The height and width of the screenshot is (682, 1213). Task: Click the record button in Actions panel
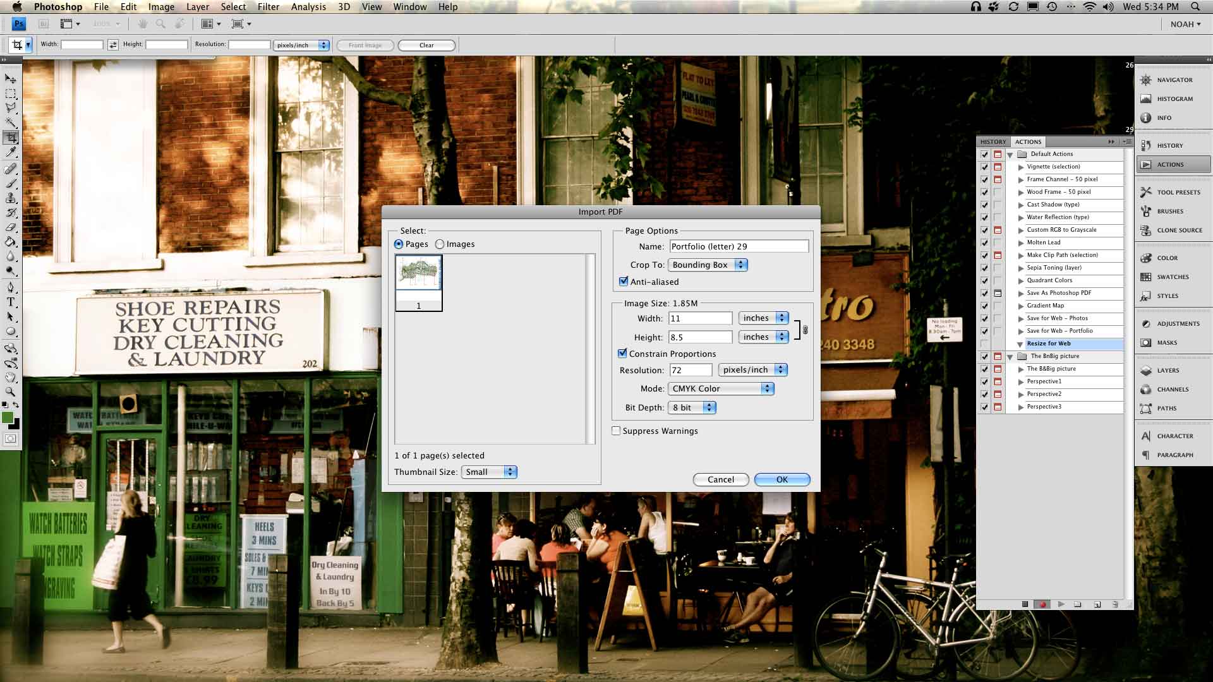coord(1042,604)
